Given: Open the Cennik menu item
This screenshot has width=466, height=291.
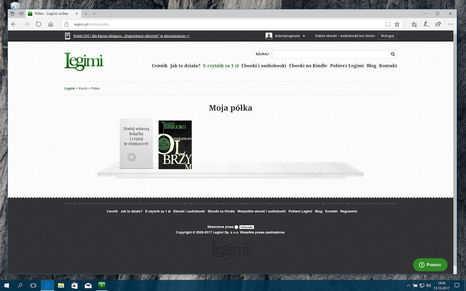Looking at the screenshot, I should [x=160, y=66].
